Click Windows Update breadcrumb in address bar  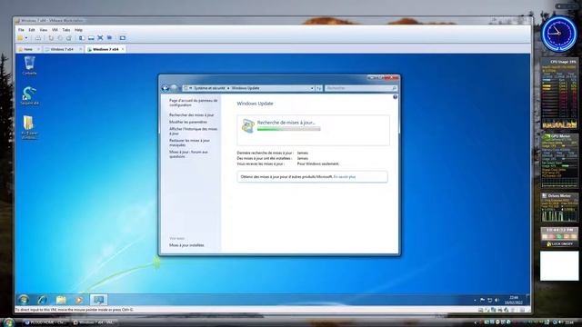(x=246, y=88)
